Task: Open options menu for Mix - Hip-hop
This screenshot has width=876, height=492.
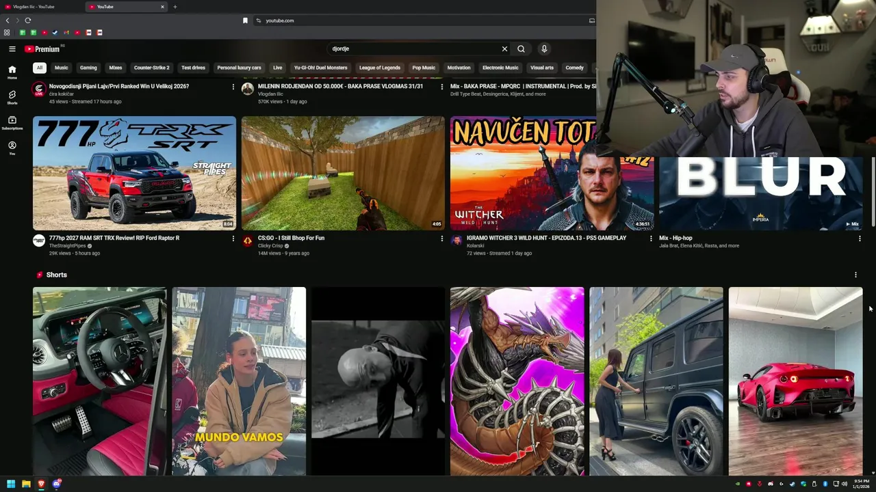Action: (x=860, y=238)
